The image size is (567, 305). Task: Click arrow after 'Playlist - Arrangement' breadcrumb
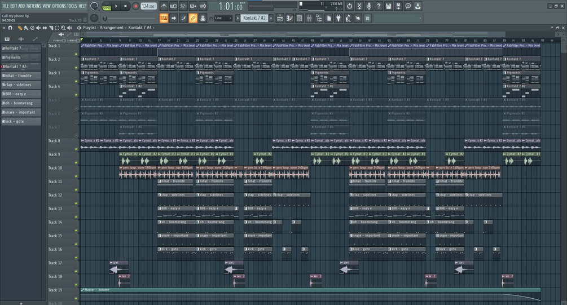pyautogui.click(x=125, y=28)
